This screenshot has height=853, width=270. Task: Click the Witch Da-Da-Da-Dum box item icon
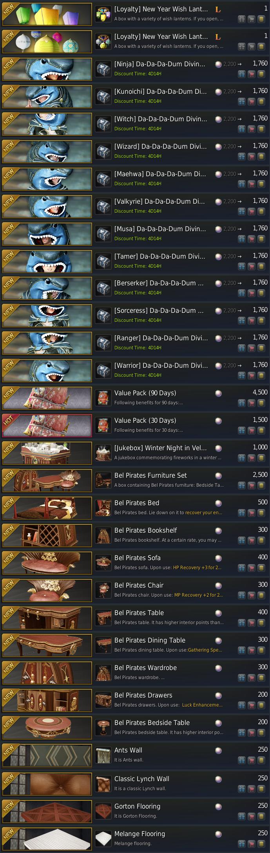point(103,124)
